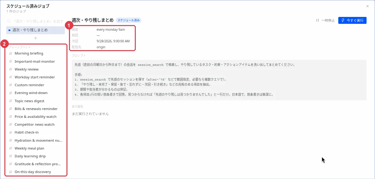Click the rocket icon beside Custom reminder
Screen dimensions: 375x179
coord(11,85)
